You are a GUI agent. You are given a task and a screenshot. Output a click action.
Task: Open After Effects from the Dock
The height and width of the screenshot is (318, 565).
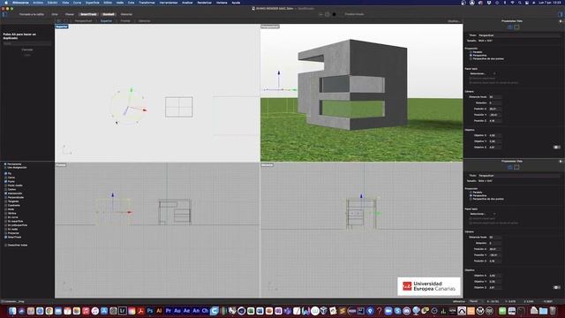pos(186,311)
